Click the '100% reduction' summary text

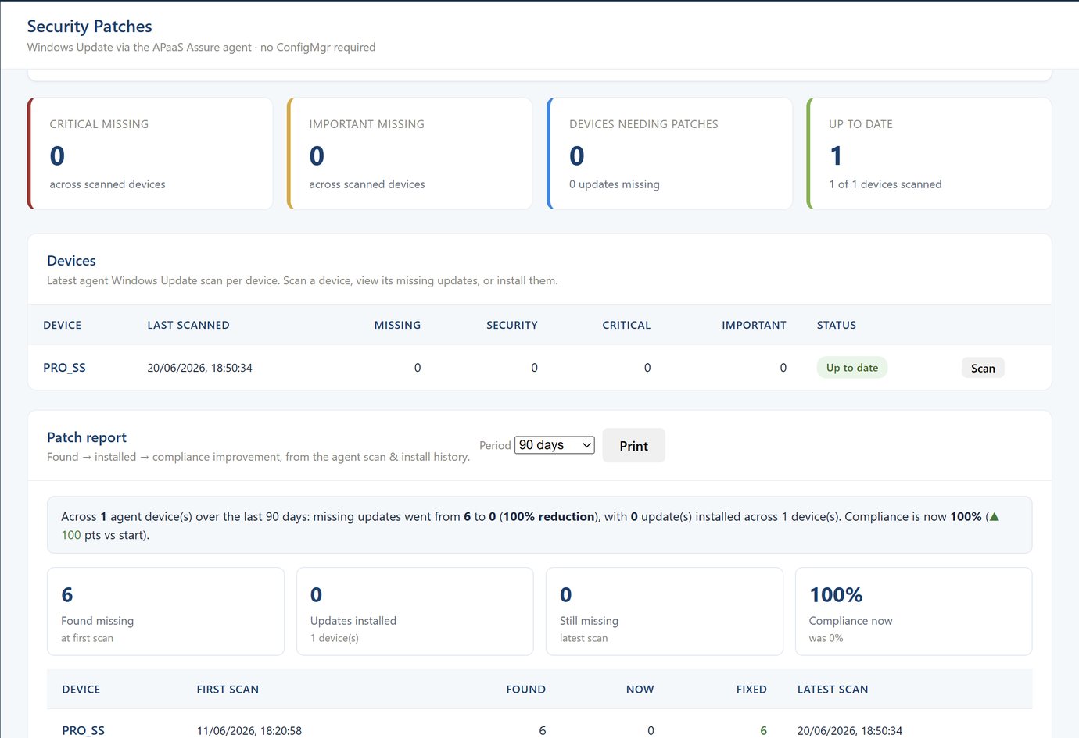click(x=549, y=516)
